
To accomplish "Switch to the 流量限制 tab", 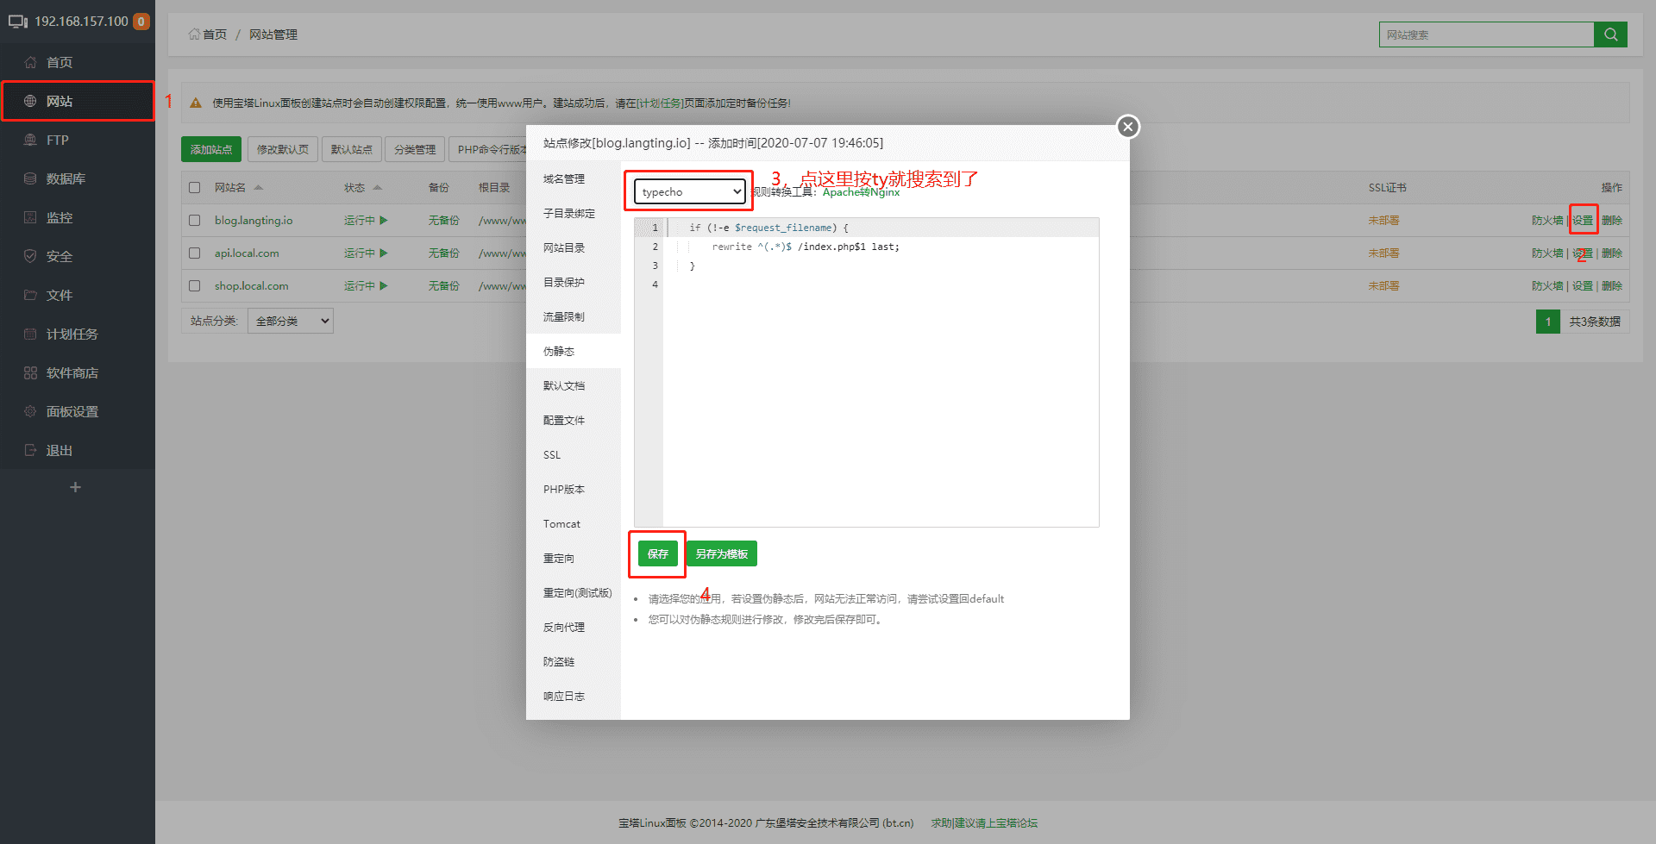I will [x=574, y=316].
